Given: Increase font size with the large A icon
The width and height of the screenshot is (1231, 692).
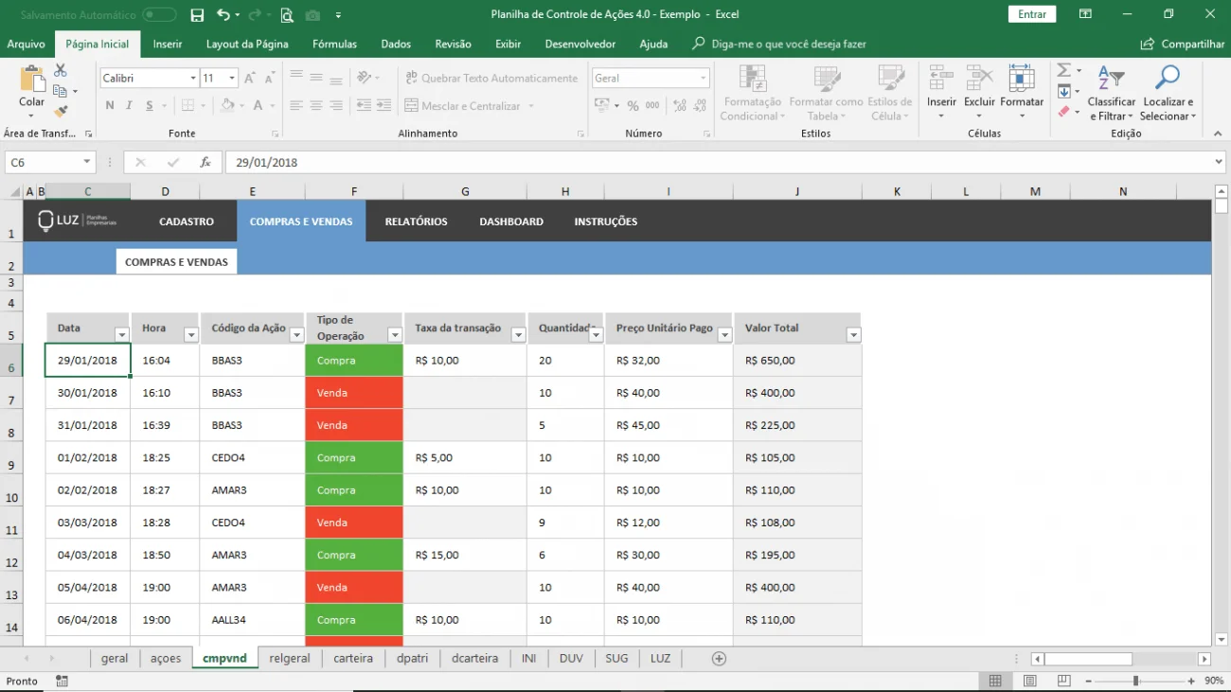Looking at the screenshot, I should (x=250, y=79).
